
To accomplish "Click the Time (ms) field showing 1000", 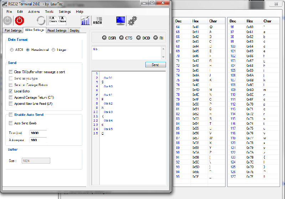I will [38, 133].
